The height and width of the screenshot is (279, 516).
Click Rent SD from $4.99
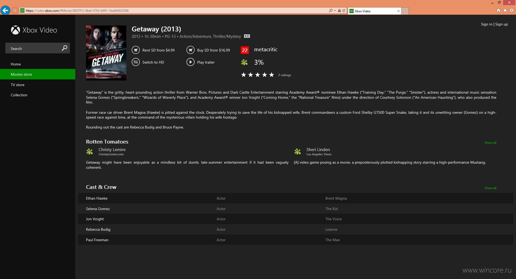coord(158,50)
